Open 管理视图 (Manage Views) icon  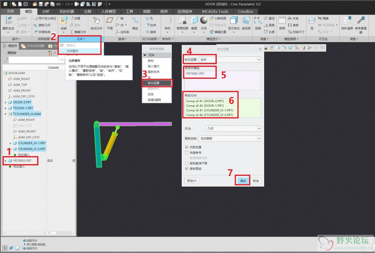(x=182, y=21)
